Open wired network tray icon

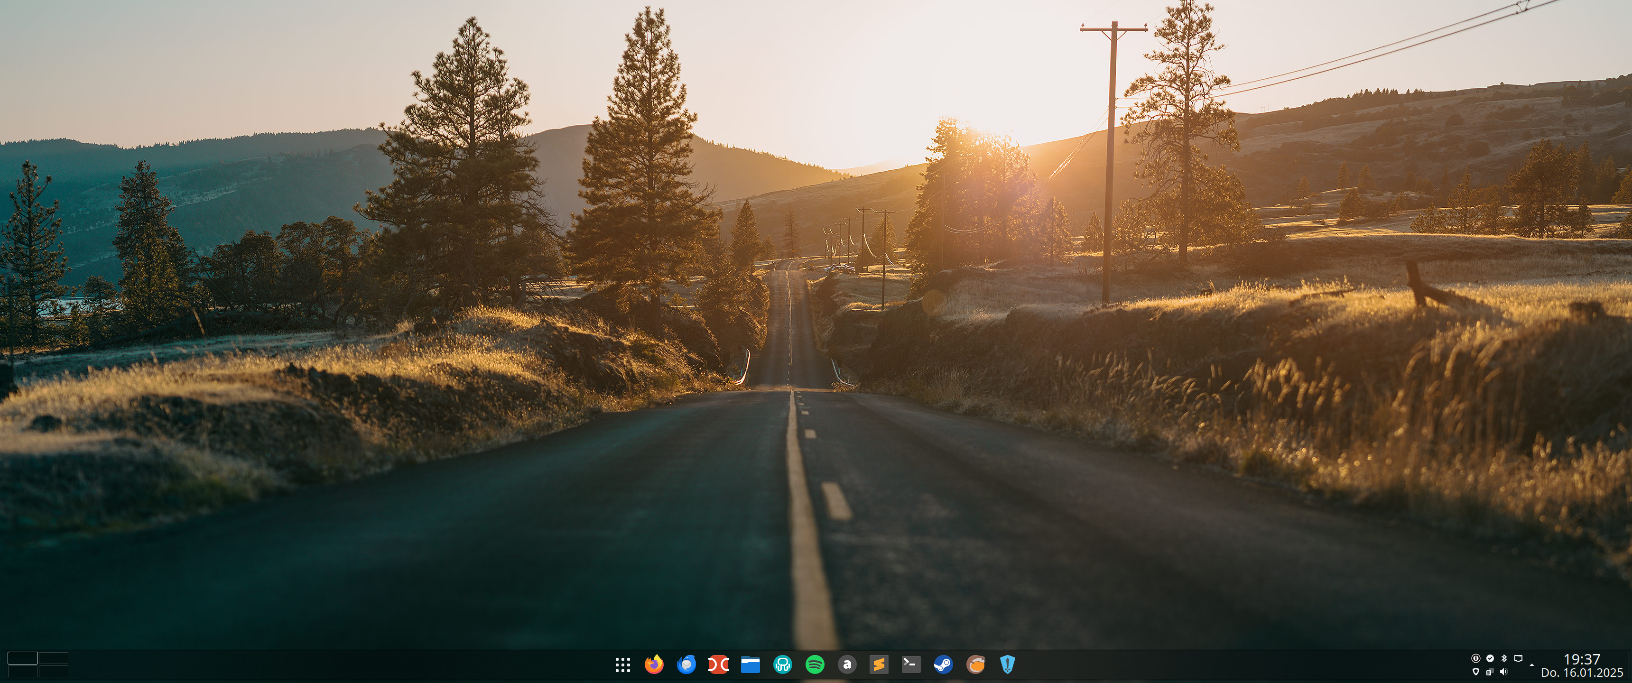click(1519, 658)
